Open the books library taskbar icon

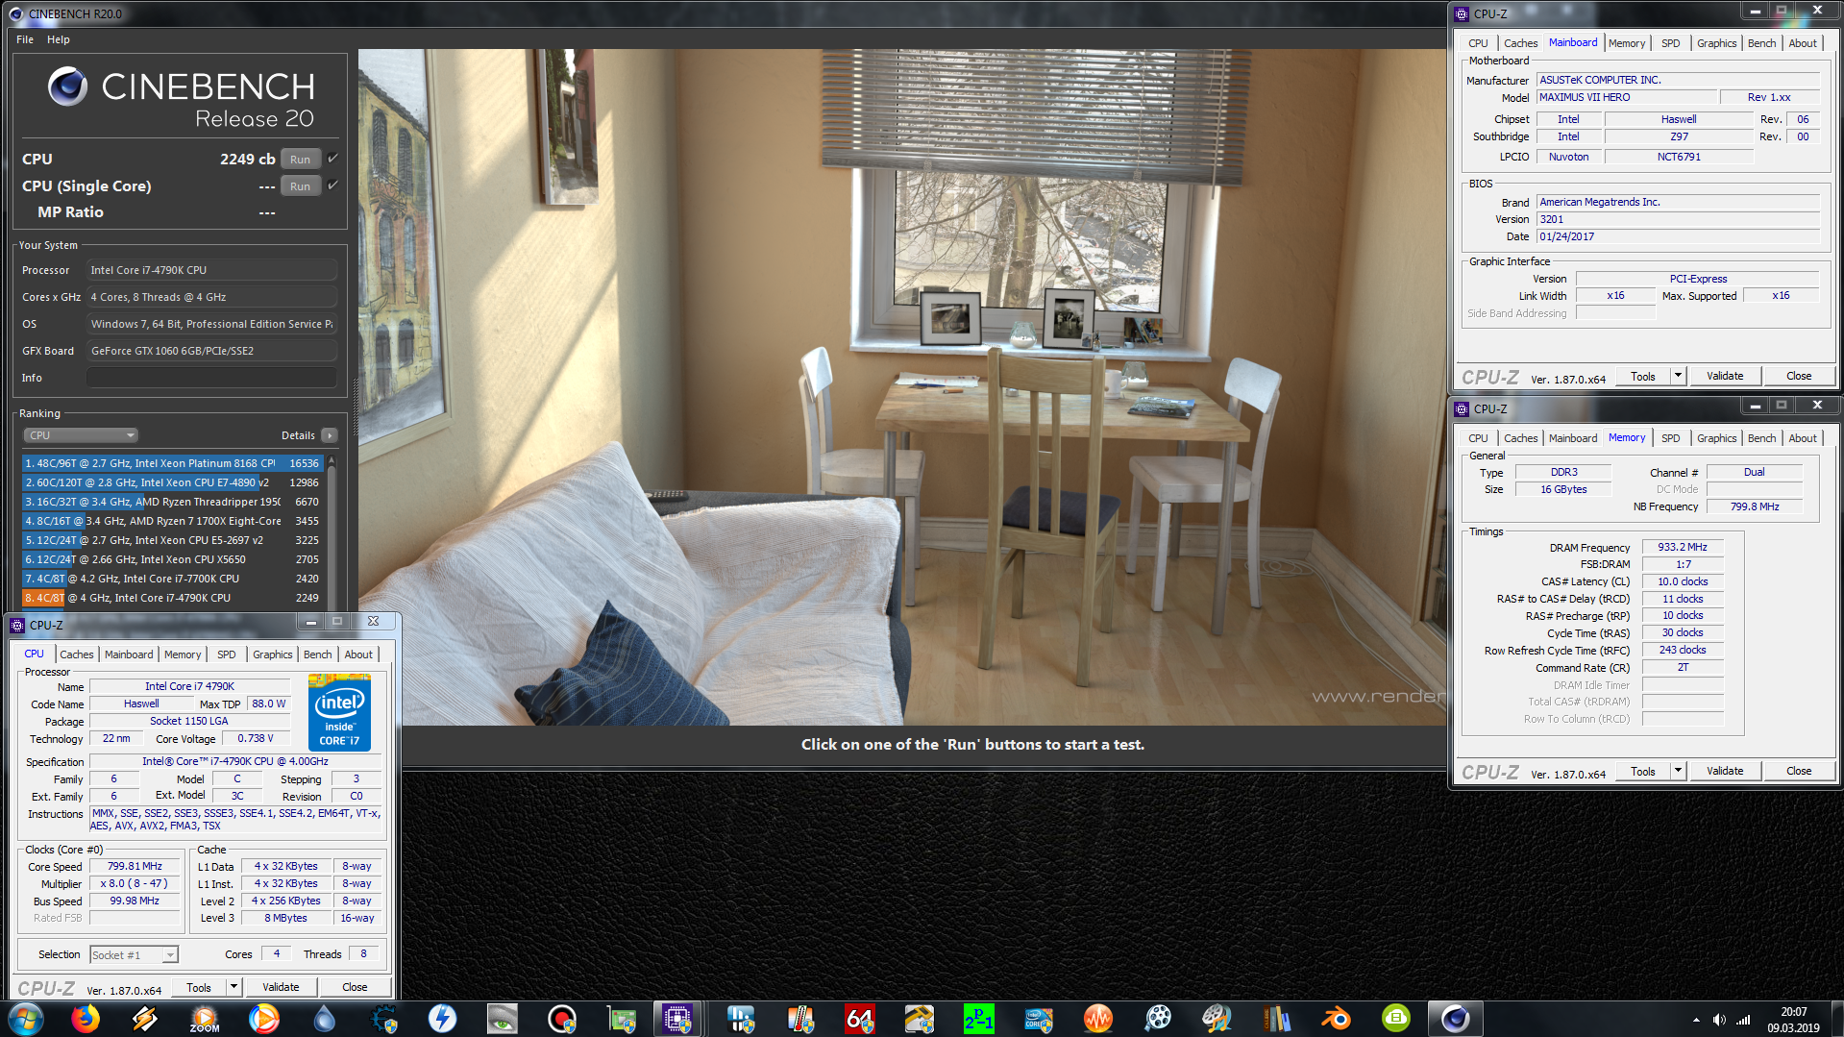coord(1277,1019)
